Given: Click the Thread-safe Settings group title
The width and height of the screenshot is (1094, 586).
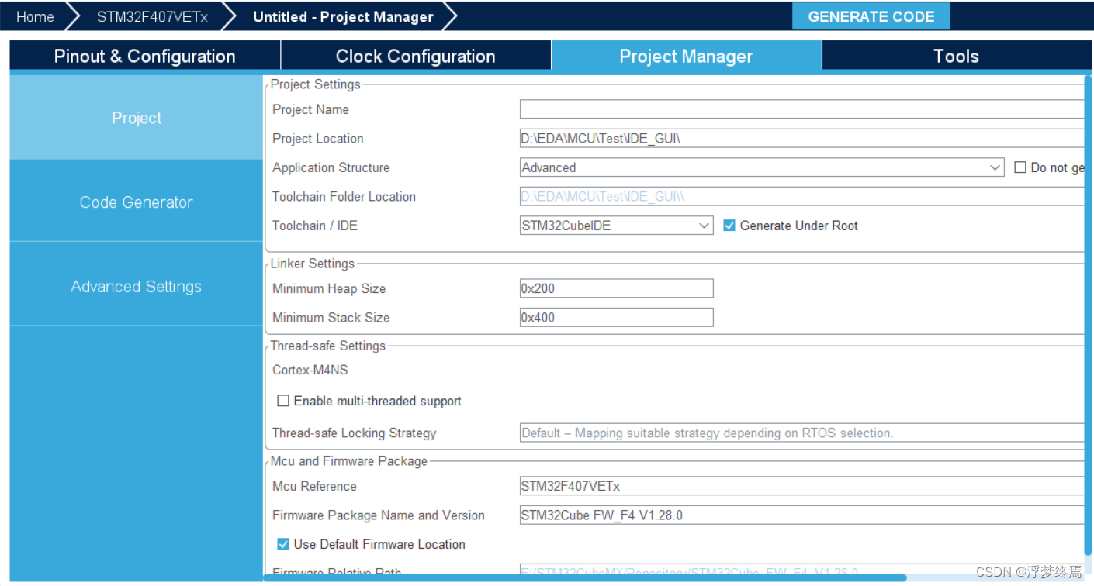Looking at the screenshot, I should pos(328,346).
